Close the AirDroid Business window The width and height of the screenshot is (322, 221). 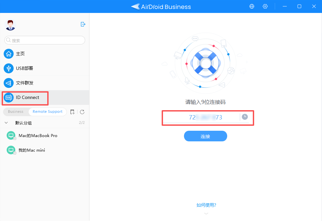(x=314, y=6)
